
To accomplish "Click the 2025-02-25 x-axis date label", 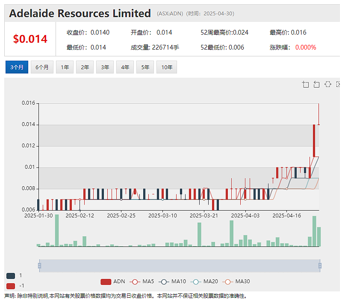I will tap(121, 216).
